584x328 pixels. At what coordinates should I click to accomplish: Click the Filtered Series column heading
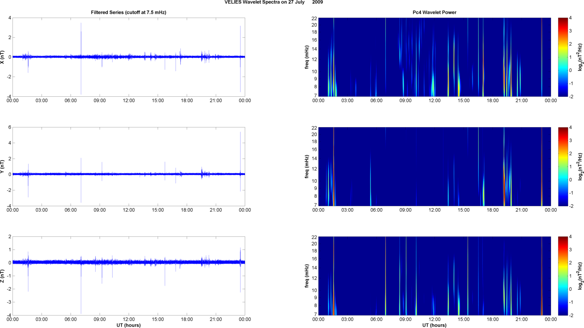128,12
